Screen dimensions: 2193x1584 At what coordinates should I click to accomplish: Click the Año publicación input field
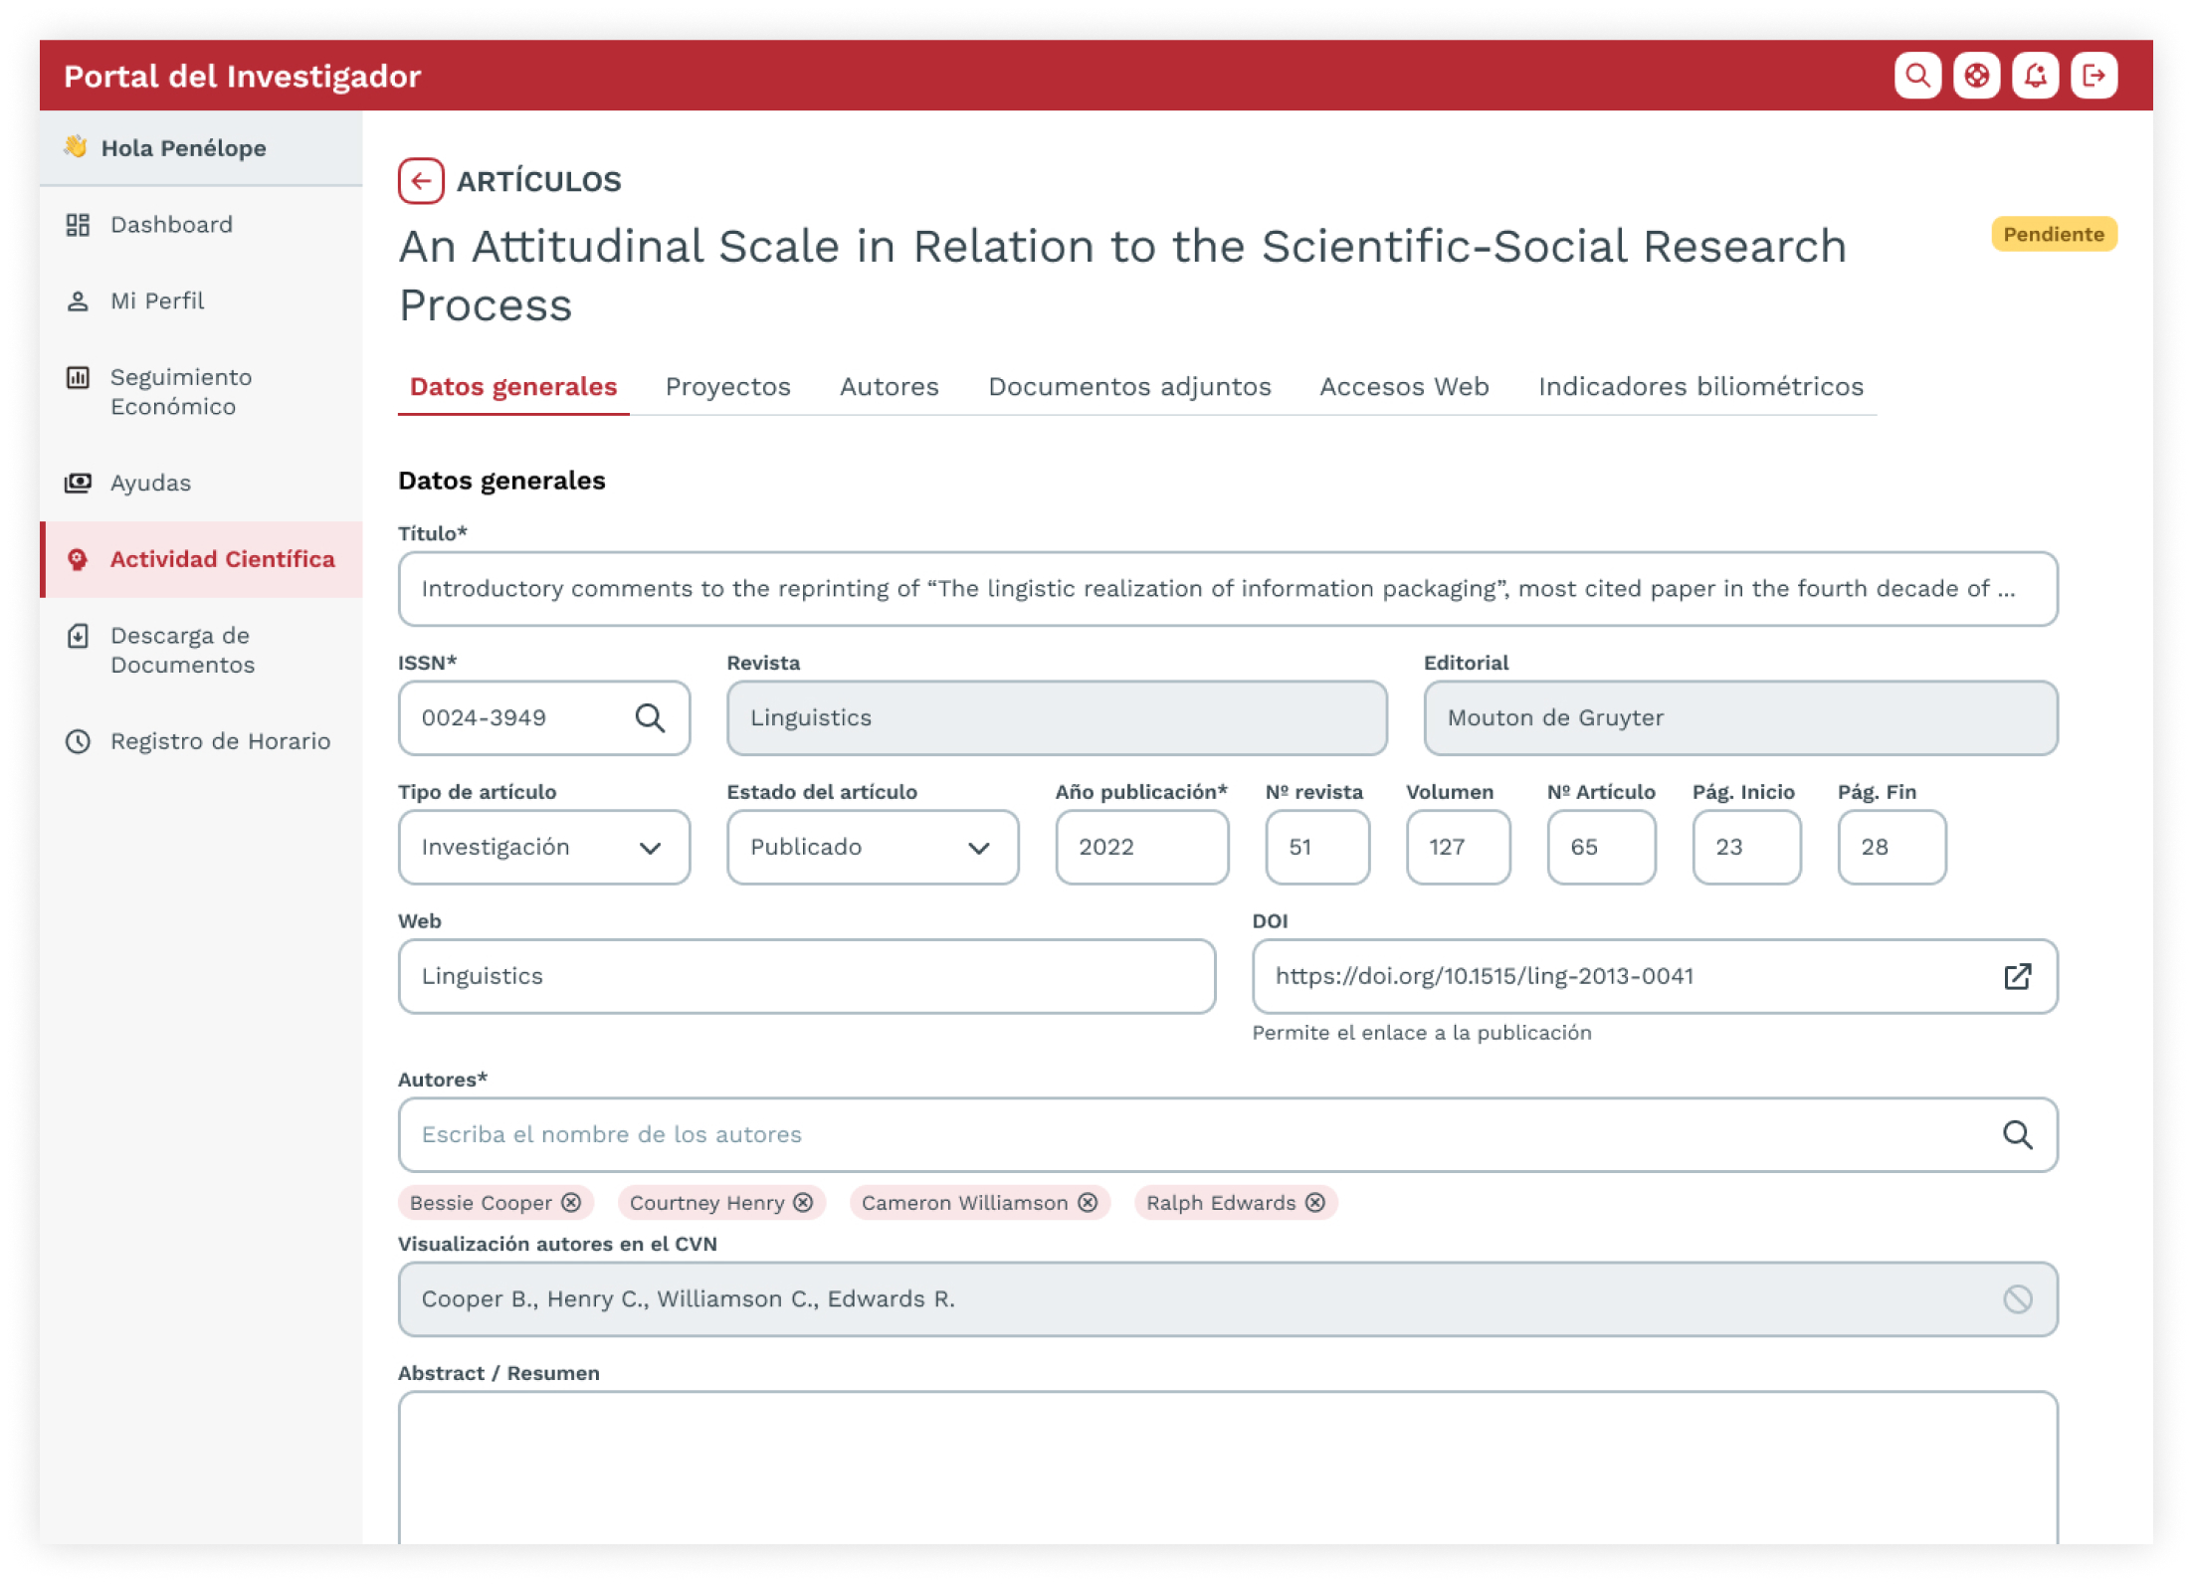tap(1141, 847)
